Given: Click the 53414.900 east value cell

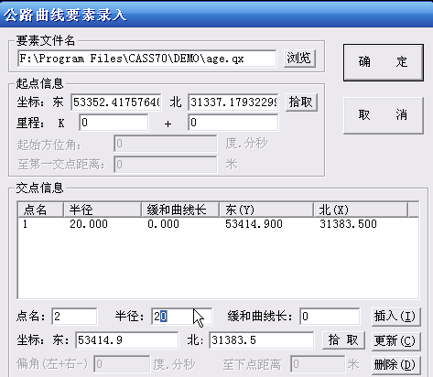Looking at the screenshot, I should coord(254,224).
